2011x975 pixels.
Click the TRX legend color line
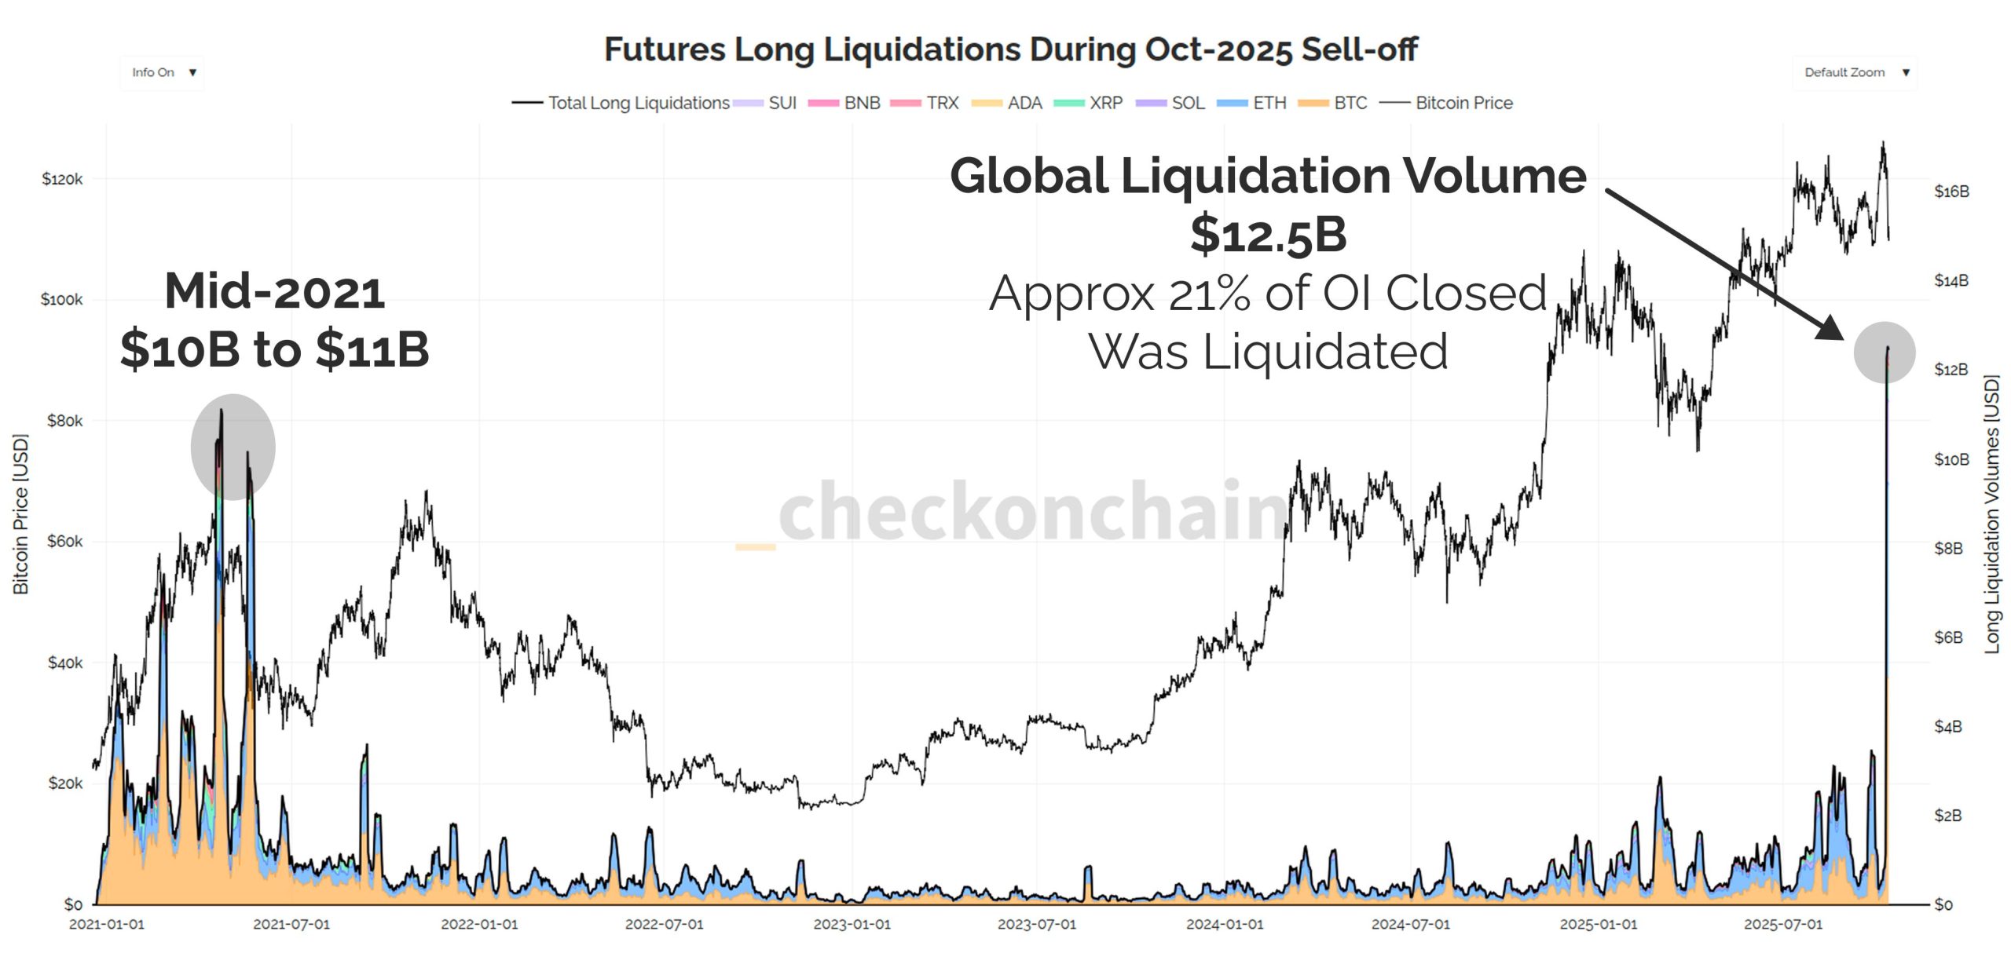(905, 103)
